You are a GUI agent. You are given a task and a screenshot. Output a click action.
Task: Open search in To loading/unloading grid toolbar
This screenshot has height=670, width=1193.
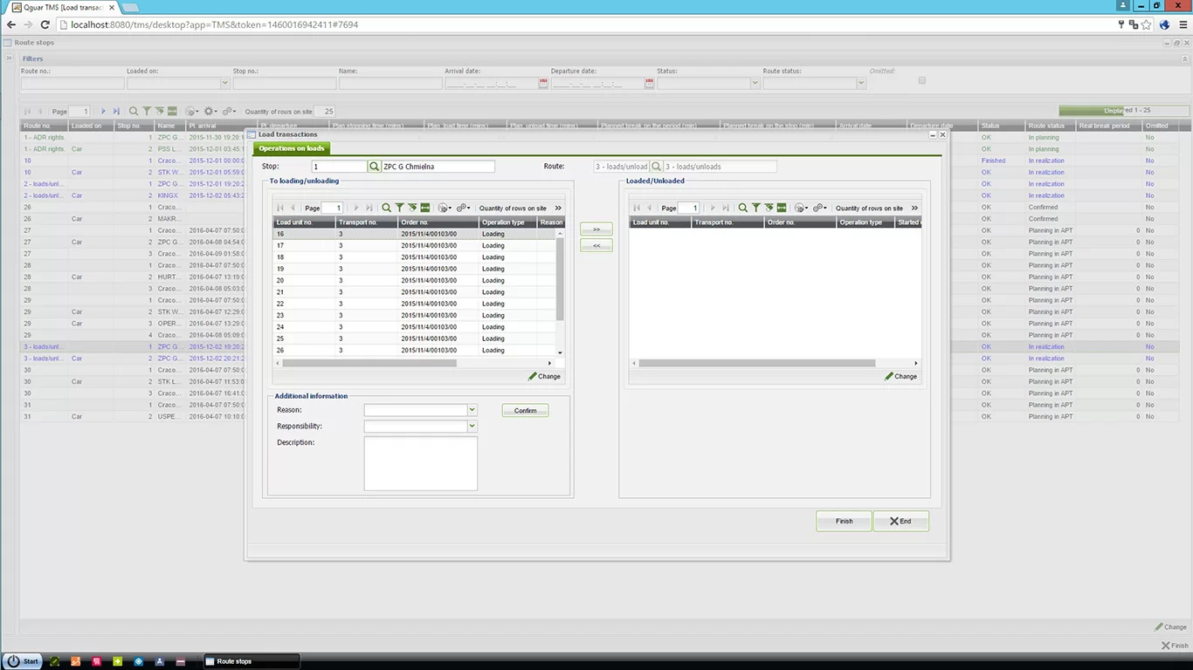pyautogui.click(x=387, y=208)
